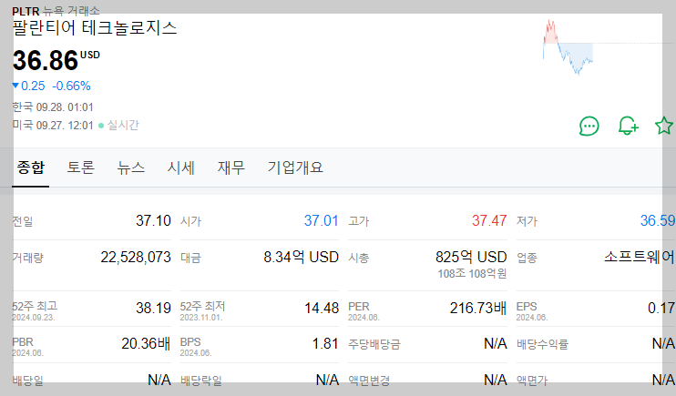Click the low price value 36.59
The width and height of the screenshot is (676, 396).
tap(658, 220)
